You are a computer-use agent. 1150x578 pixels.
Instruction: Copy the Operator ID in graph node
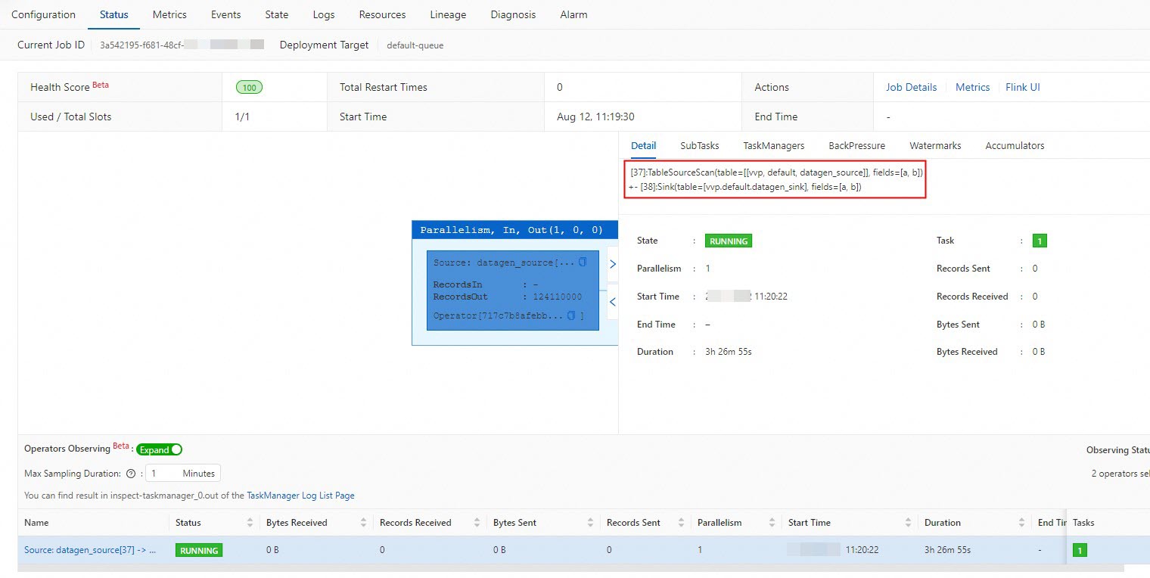(x=571, y=315)
